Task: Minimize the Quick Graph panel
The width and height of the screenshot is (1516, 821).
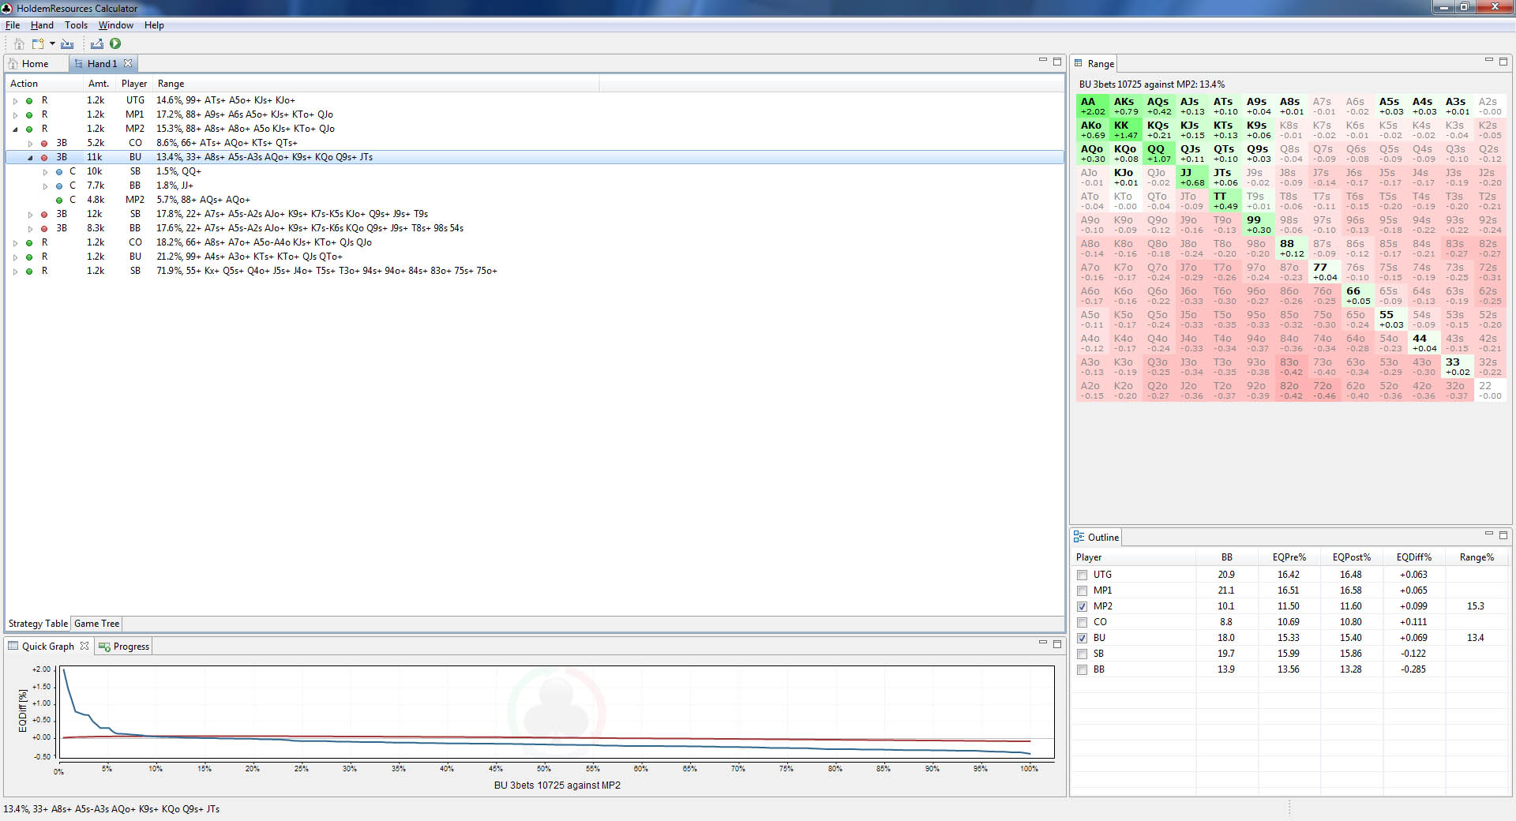Action: tap(1043, 643)
